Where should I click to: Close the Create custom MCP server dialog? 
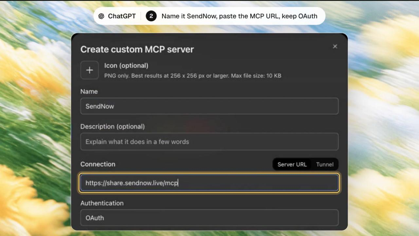tap(335, 46)
